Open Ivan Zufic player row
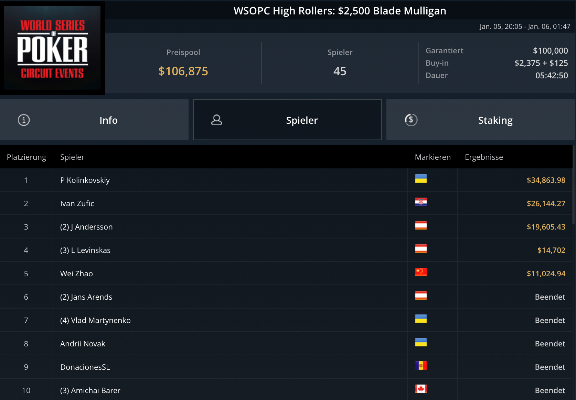 (x=77, y=204)
